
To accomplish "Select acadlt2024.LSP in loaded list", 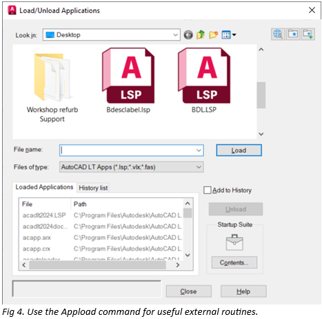I will click(101, 216).
